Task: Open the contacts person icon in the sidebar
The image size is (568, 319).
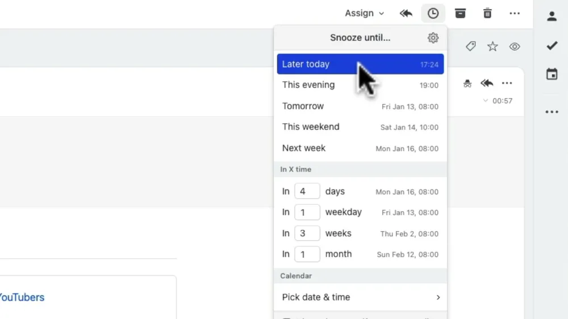Action: pos(552,16)
